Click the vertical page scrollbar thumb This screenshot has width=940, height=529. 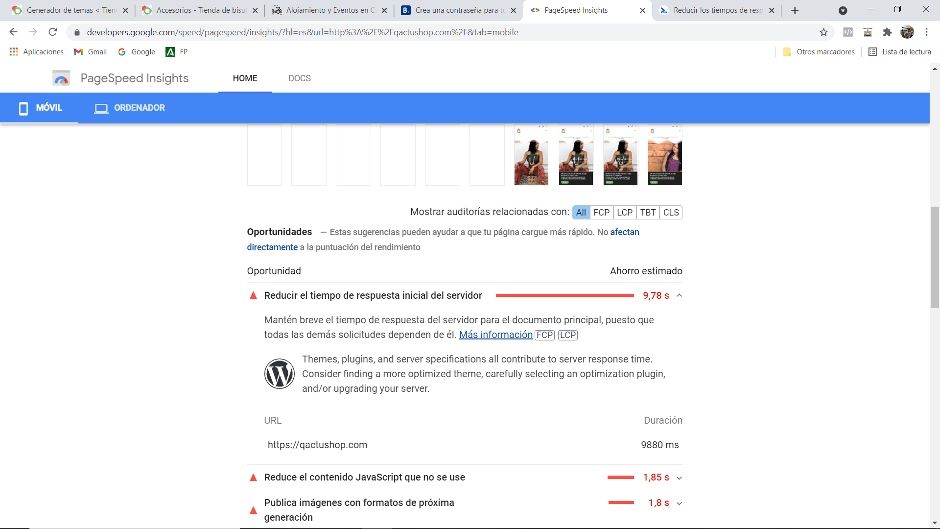tap(935, 257)
